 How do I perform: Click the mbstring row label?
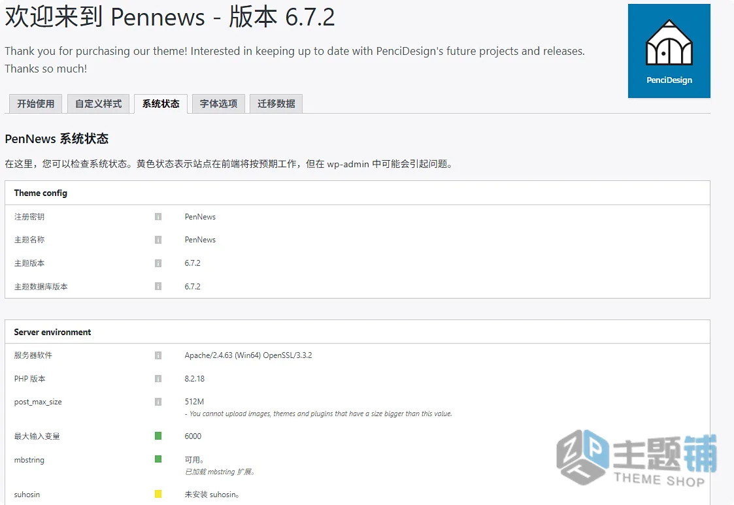click(29, 460)
